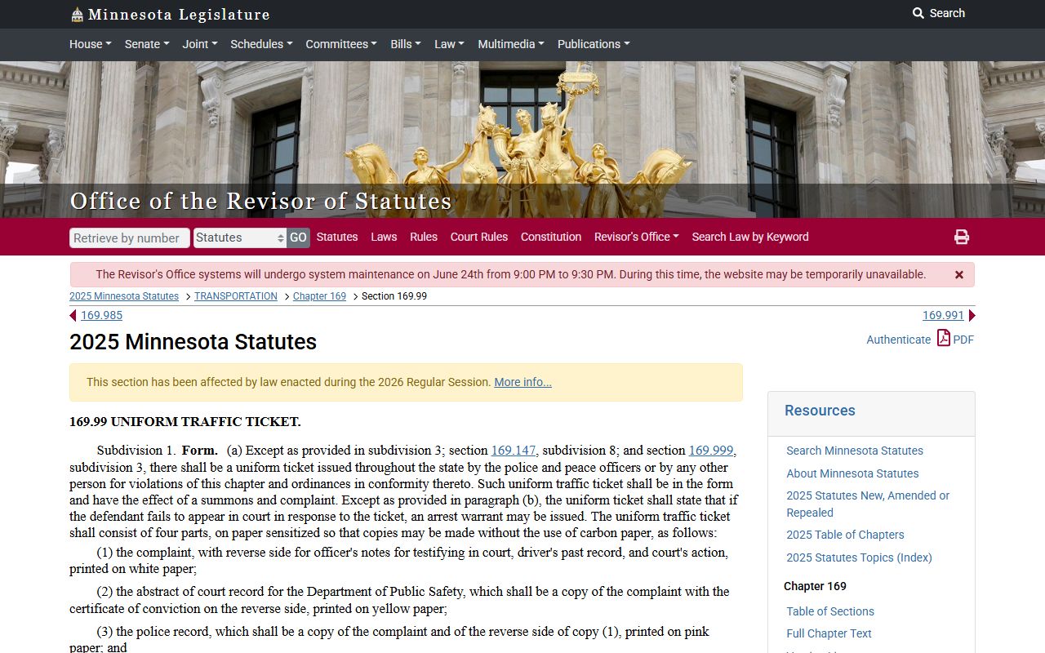Image resolution: width=1045 pixels, height=653 pixels.
Task: Click the 169.99 UNIFORM TRAFFIC TICKET heading
Action: click(185, 422)
